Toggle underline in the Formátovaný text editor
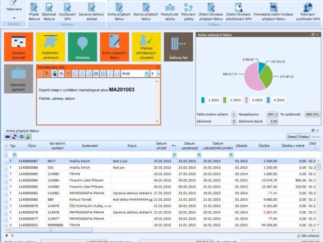This screenshot has width=323, height=242. coord(116,74)
